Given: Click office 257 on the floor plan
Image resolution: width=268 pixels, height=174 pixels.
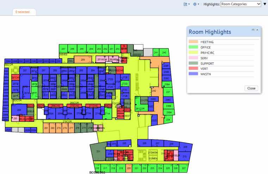Looking at the screenshot, I should pyautogui.click(x=63, y=49).
